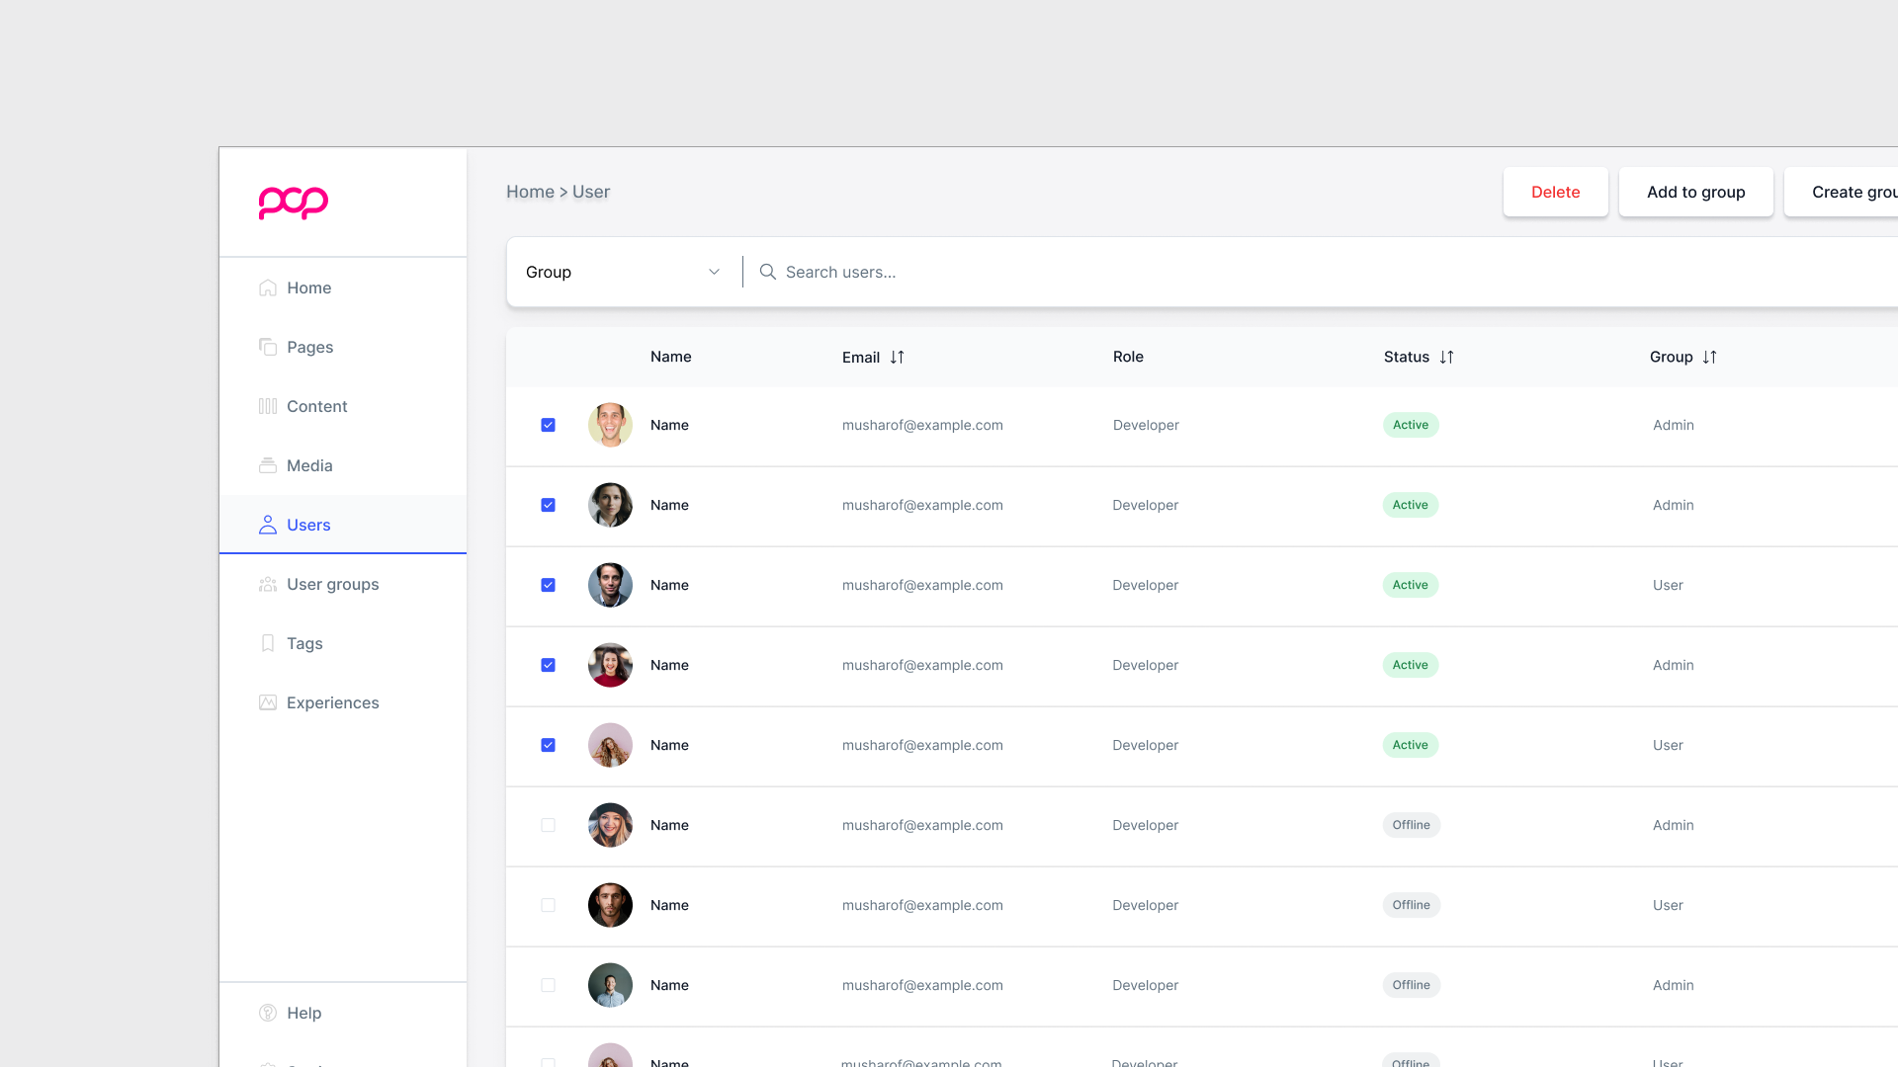The width and height of the screenshot is (1898, 1067).
Task: Click the Pages stacked-sheets icon
Action: tap(267, 347)
